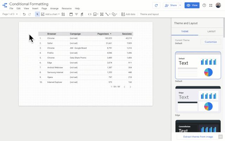Insert a text box
The height and width of the screenshot is (141, 225).
102,14
